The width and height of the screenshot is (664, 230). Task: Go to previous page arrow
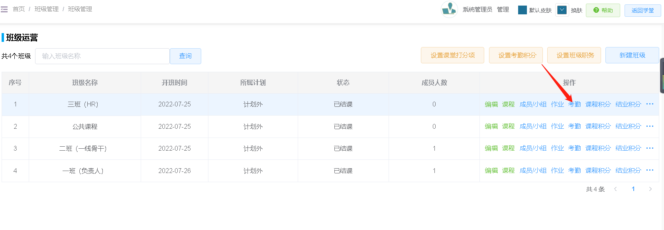coord(615,189)
